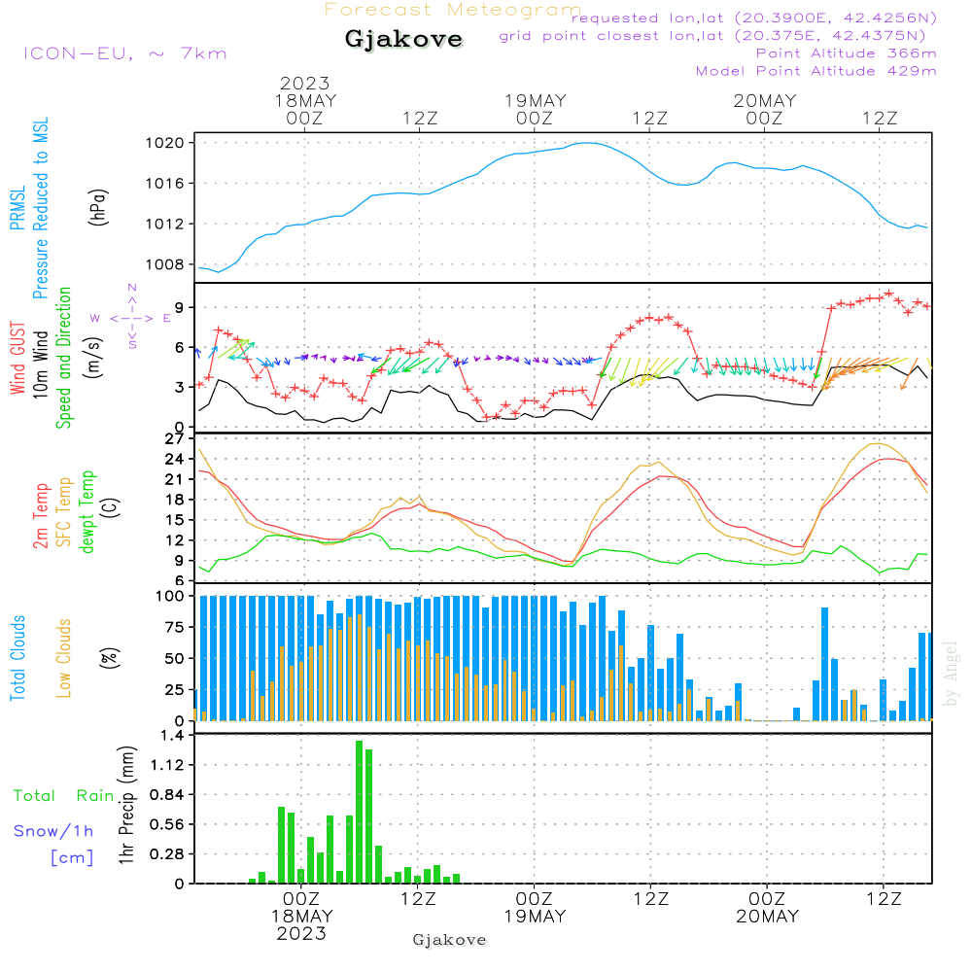Click the tallest green rain bar
Image resolution: width=972 pixels, height=972 pixels.
click(359, 812)
